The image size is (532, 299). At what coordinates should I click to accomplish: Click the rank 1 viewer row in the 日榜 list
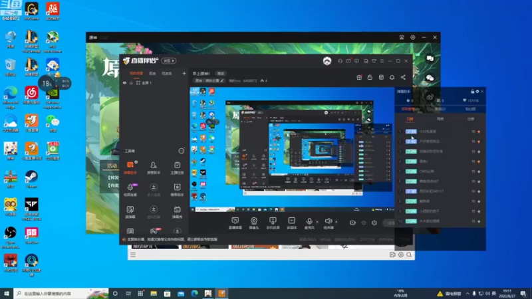coord(440,132)
